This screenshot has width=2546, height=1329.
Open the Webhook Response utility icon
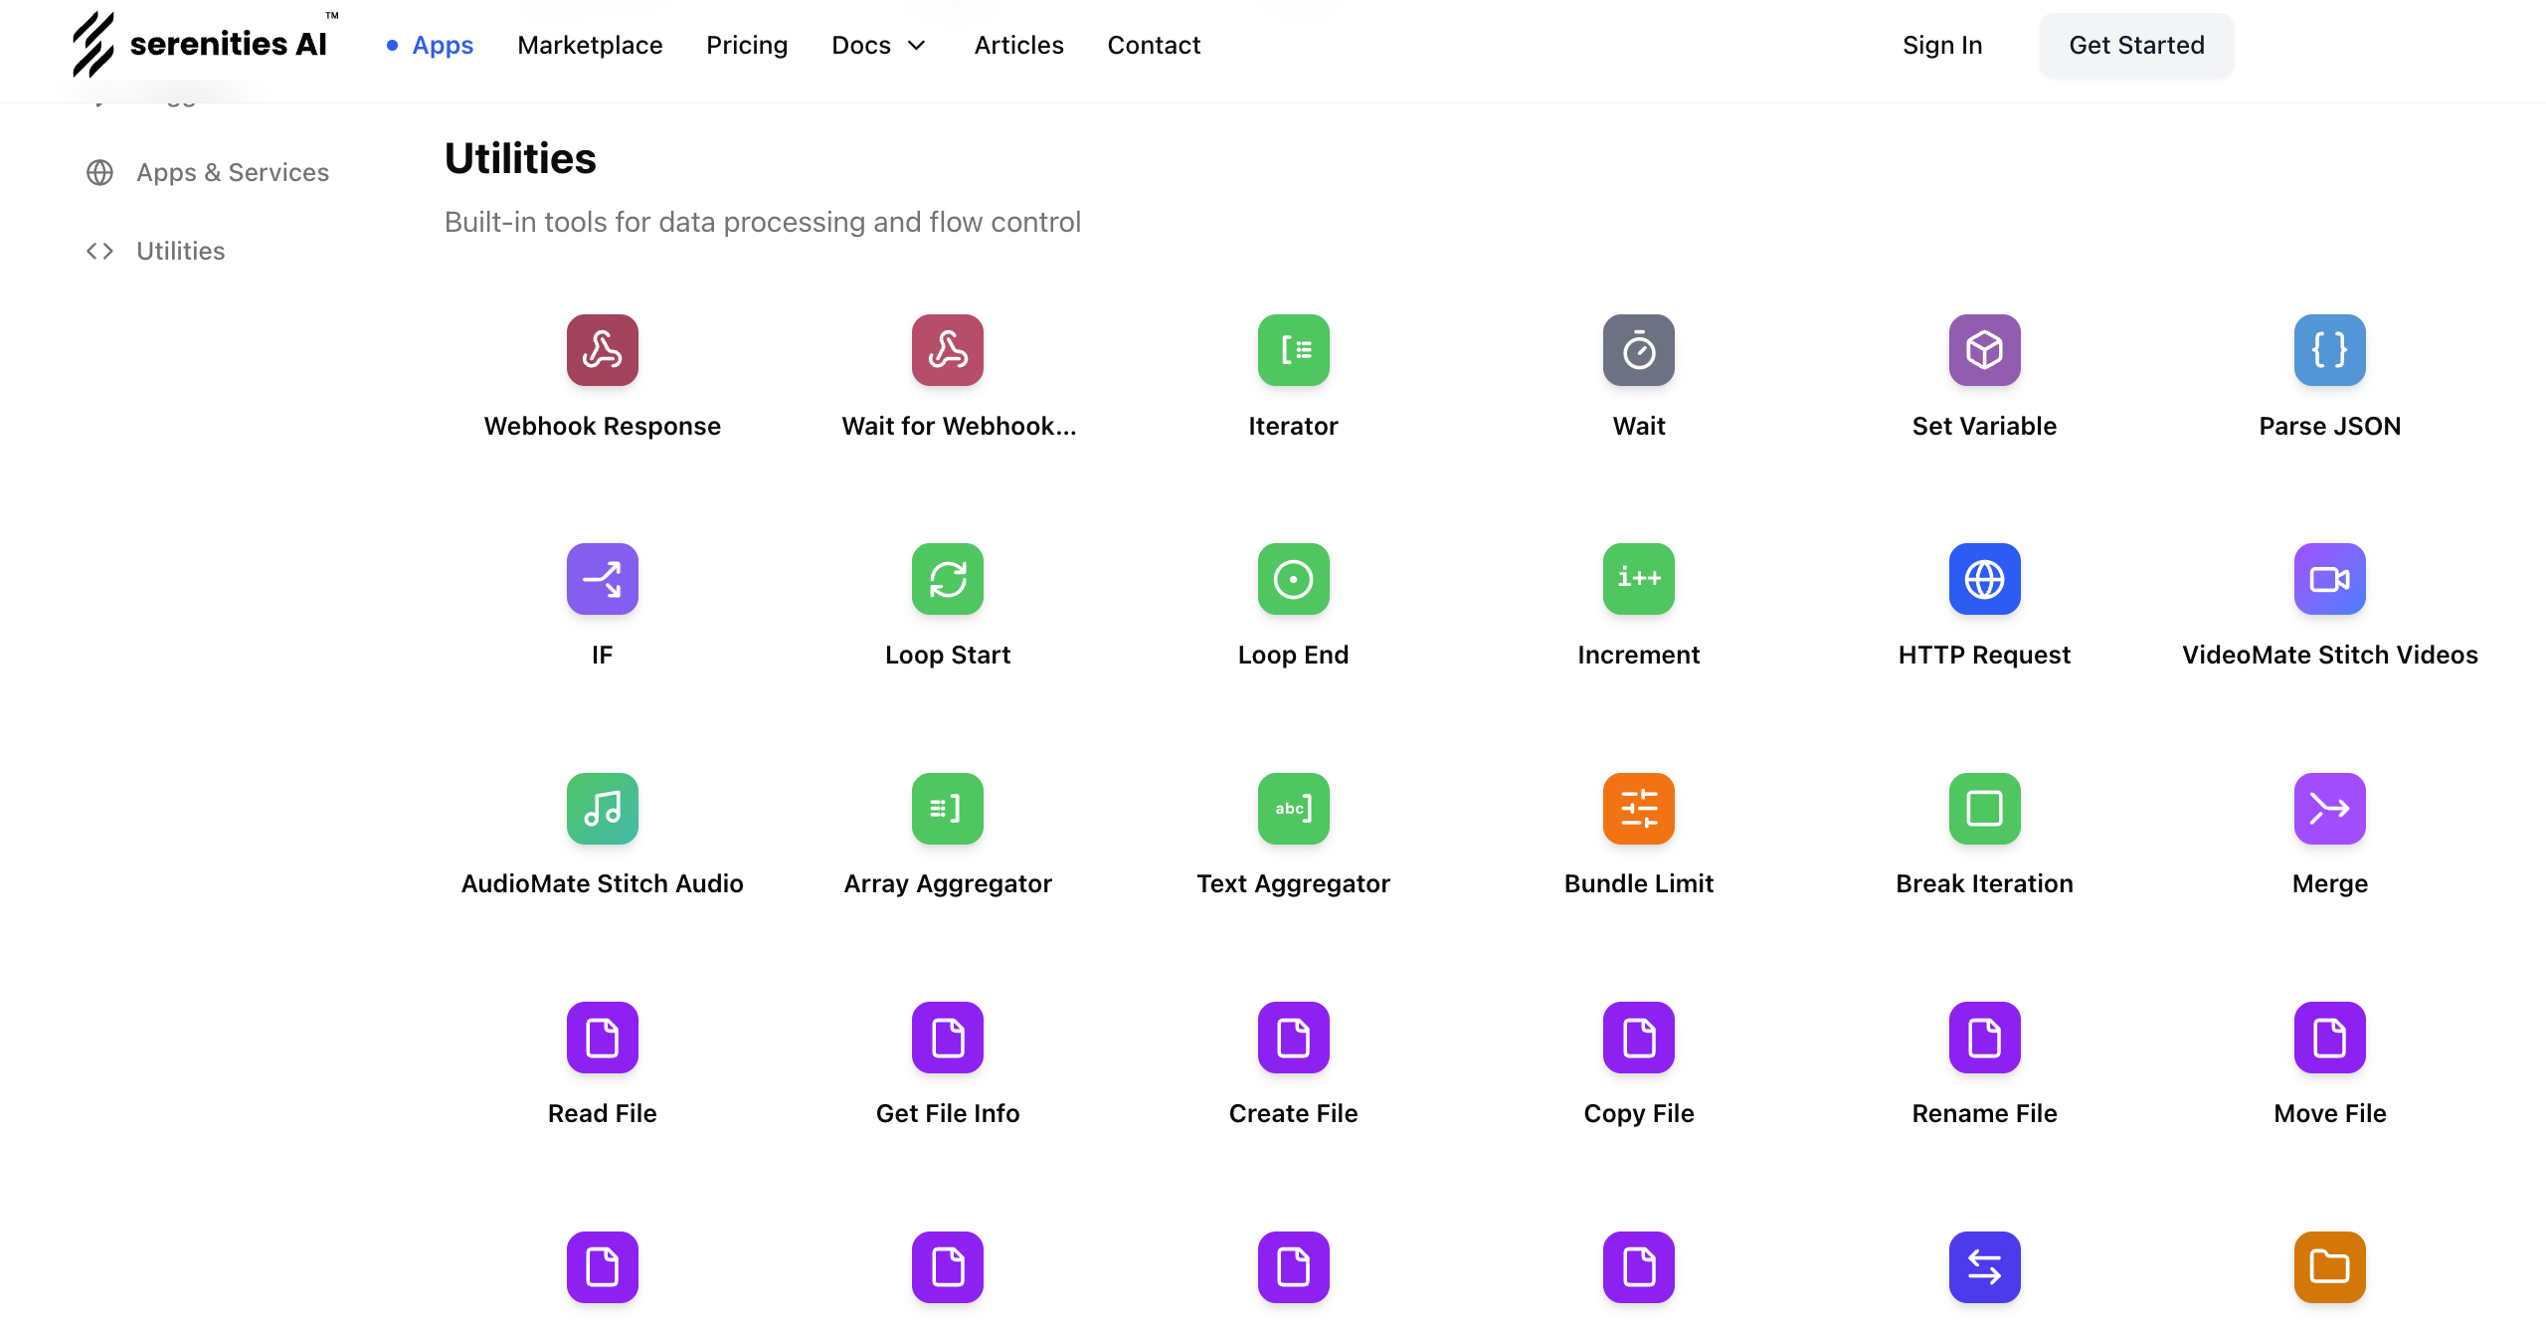[x=602, y=350]
